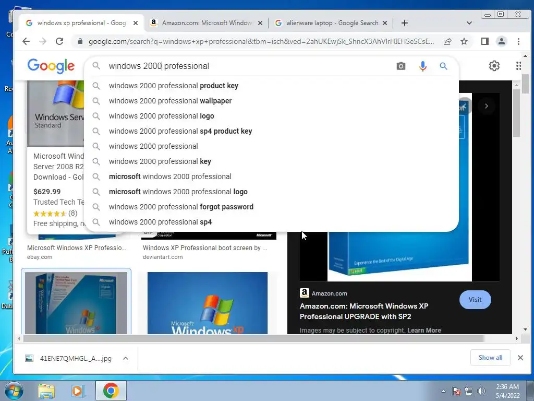Reload the current page
534x401 pixels.
[x=59, y=41]
